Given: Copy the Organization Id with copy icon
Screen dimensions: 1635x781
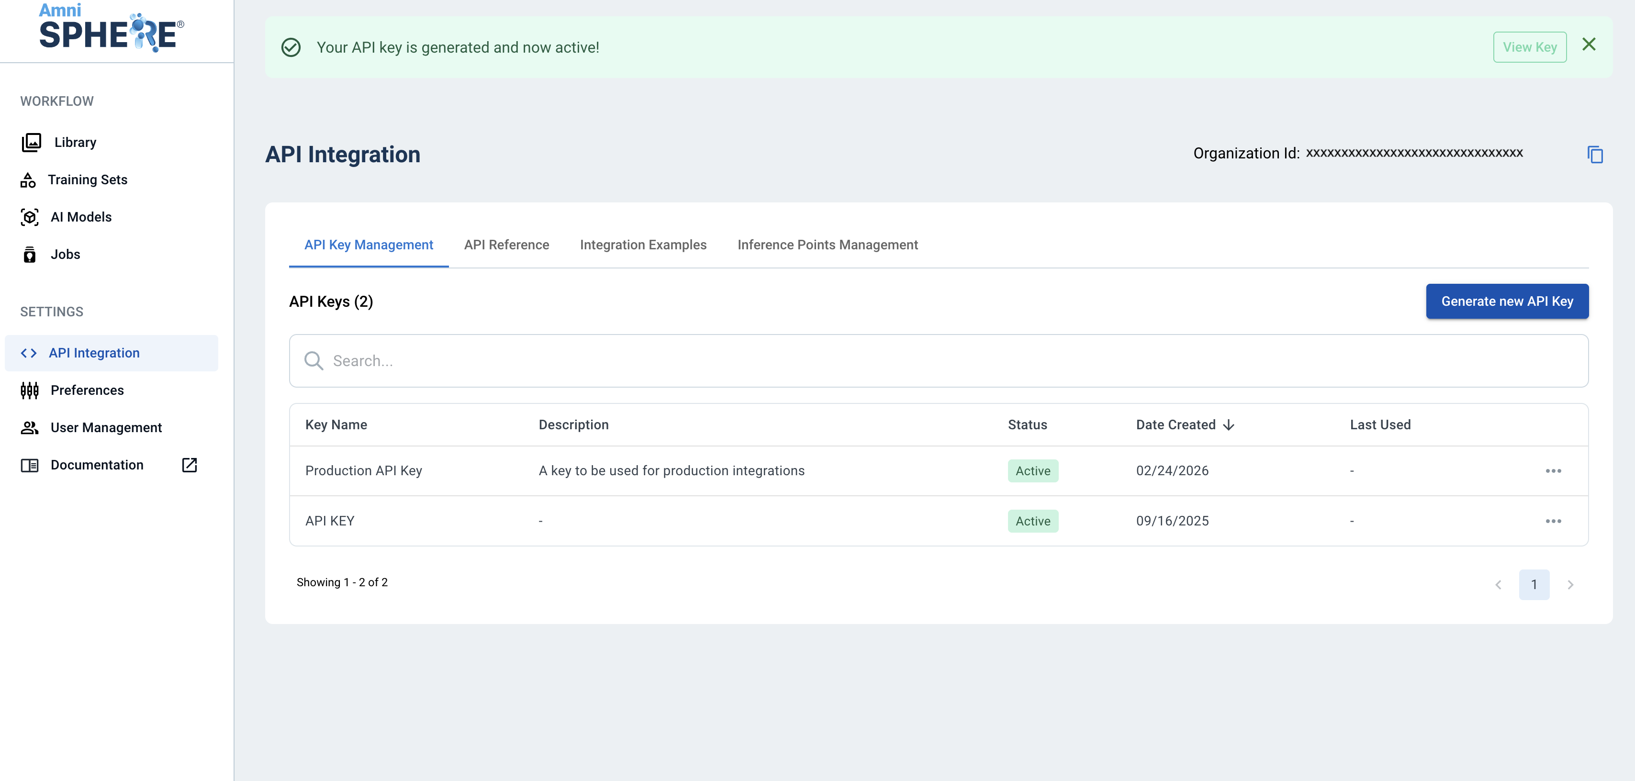Looking at the screenshot, I should click(1594, 154).
